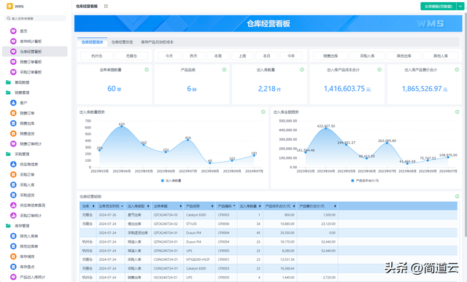
Task: Click the 采购订单看板 dashboard icon
Action: pyautogui.click(x=13, y=72)
